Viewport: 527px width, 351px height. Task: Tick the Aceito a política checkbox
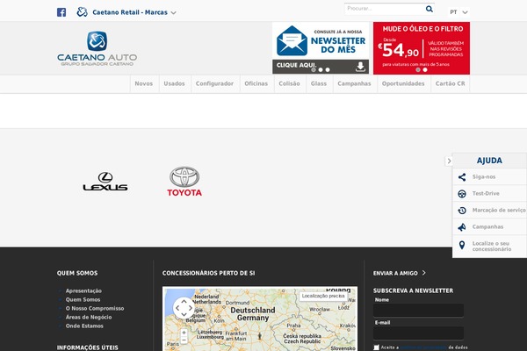point(376,347)
